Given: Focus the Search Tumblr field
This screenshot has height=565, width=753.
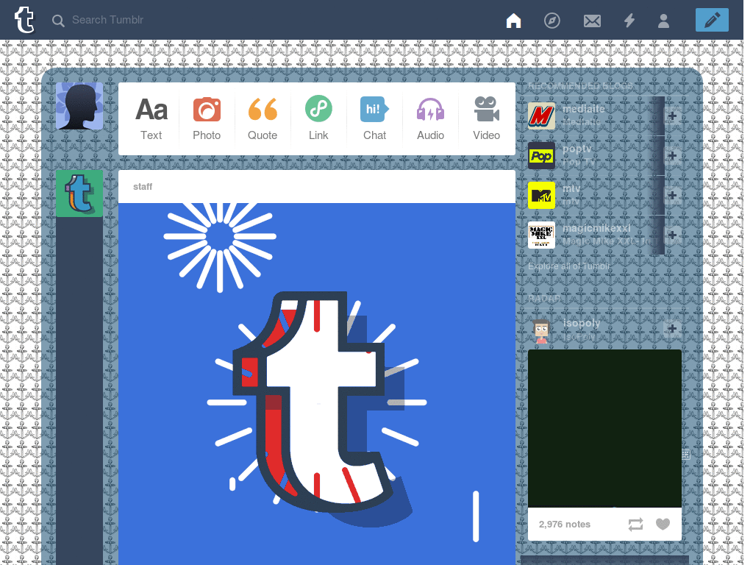Looking at the screenshot, I should pyautogui.click(x=107, y=20).
